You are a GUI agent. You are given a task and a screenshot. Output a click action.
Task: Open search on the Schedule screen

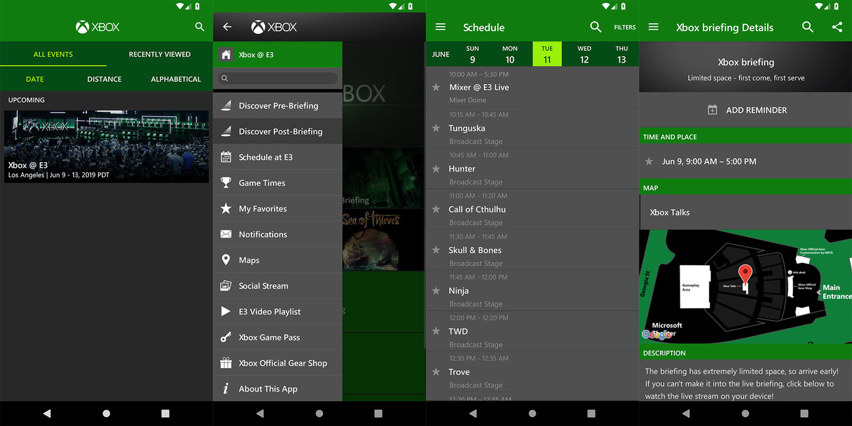596,27
